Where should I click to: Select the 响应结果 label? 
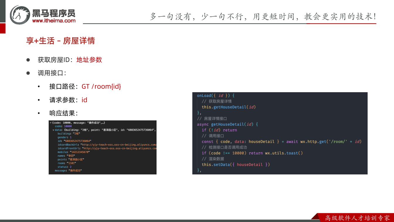point(63,113)
